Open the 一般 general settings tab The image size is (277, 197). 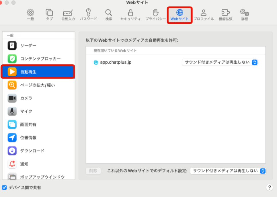(30, 15)
